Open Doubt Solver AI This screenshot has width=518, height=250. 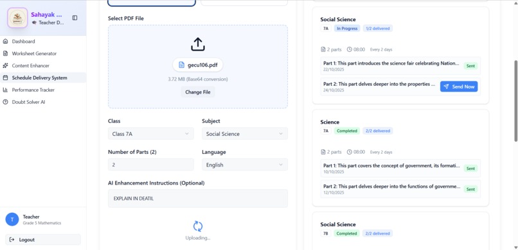(x=43, y=102)
